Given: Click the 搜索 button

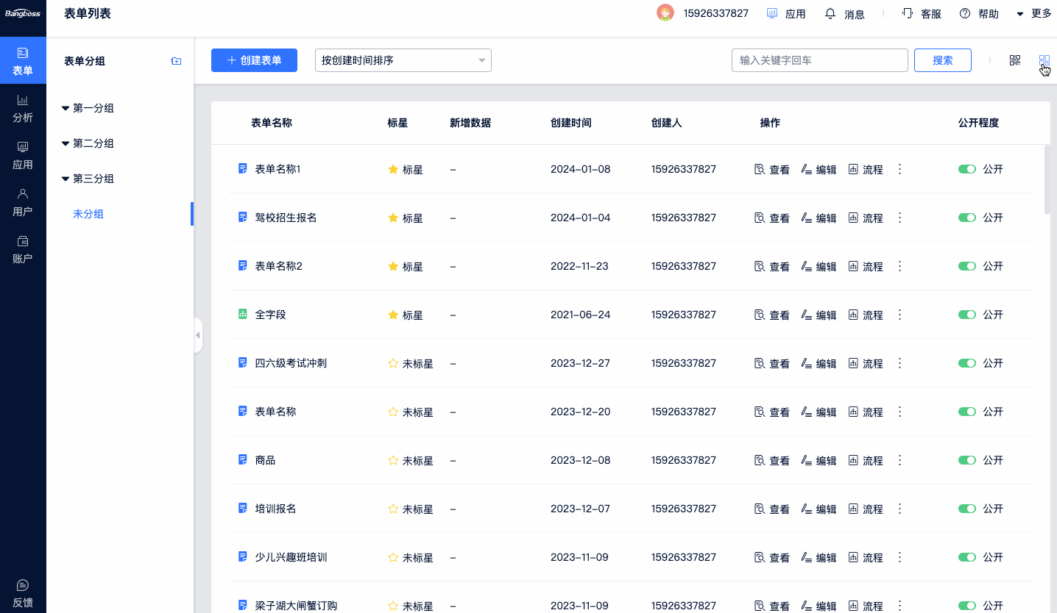Looking at the screenshot, I should (942, 60).
